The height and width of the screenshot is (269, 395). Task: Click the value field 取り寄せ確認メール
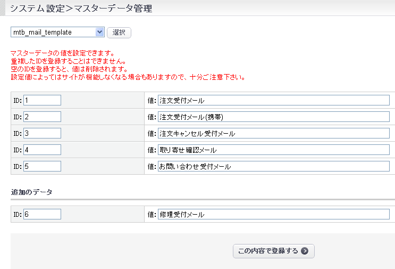tap(274, 150)
